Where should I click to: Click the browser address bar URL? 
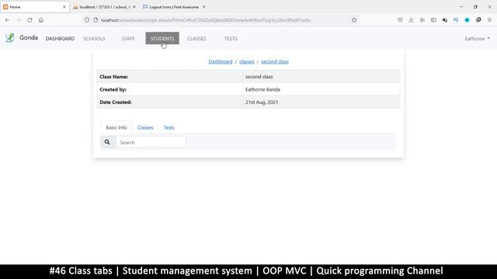coord(206,20)
